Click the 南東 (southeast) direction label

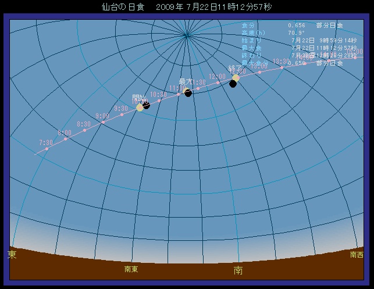pyautogui.click(x=131, y=269)
